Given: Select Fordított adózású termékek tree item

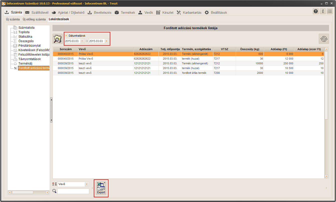Looking at the screenshot, I should [x=34, y=68].
